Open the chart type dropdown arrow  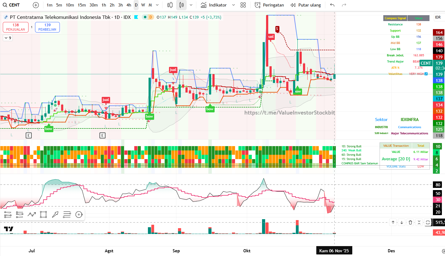pyautogui.click(x=191, y=5)
